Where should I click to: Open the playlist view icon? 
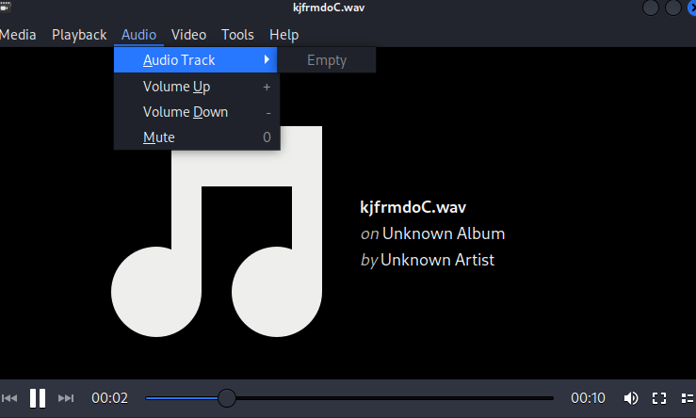coord(688,398)
